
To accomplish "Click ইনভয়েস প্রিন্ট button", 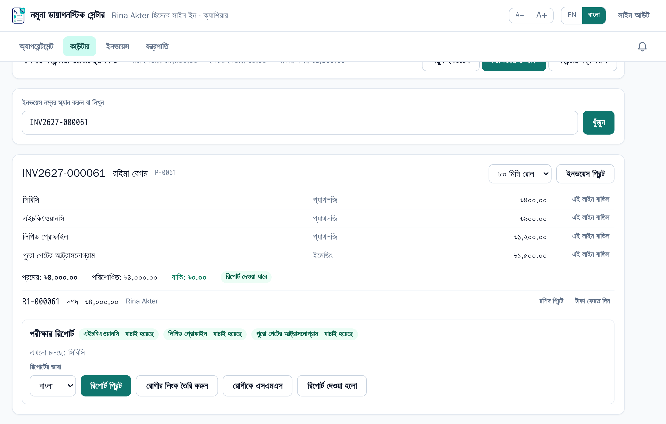I will 585,174.
